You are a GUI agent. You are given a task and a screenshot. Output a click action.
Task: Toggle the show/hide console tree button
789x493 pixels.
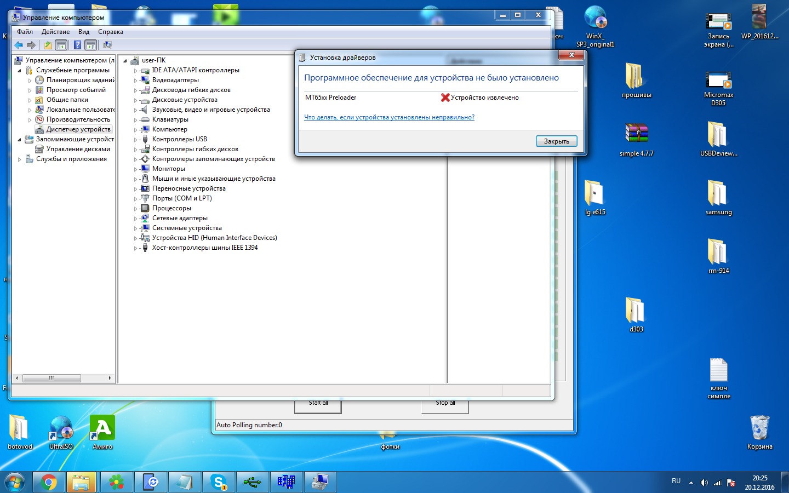(x=61, y=45)
